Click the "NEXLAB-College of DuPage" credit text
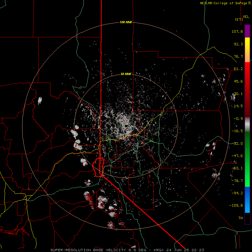 click(224, 3)
